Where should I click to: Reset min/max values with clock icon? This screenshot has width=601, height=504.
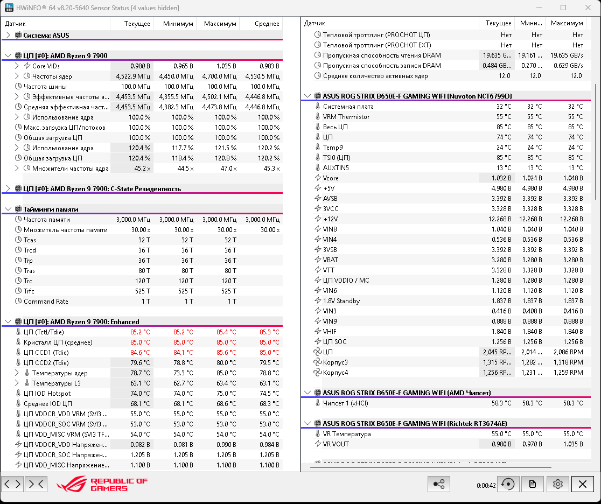point(508,484)
